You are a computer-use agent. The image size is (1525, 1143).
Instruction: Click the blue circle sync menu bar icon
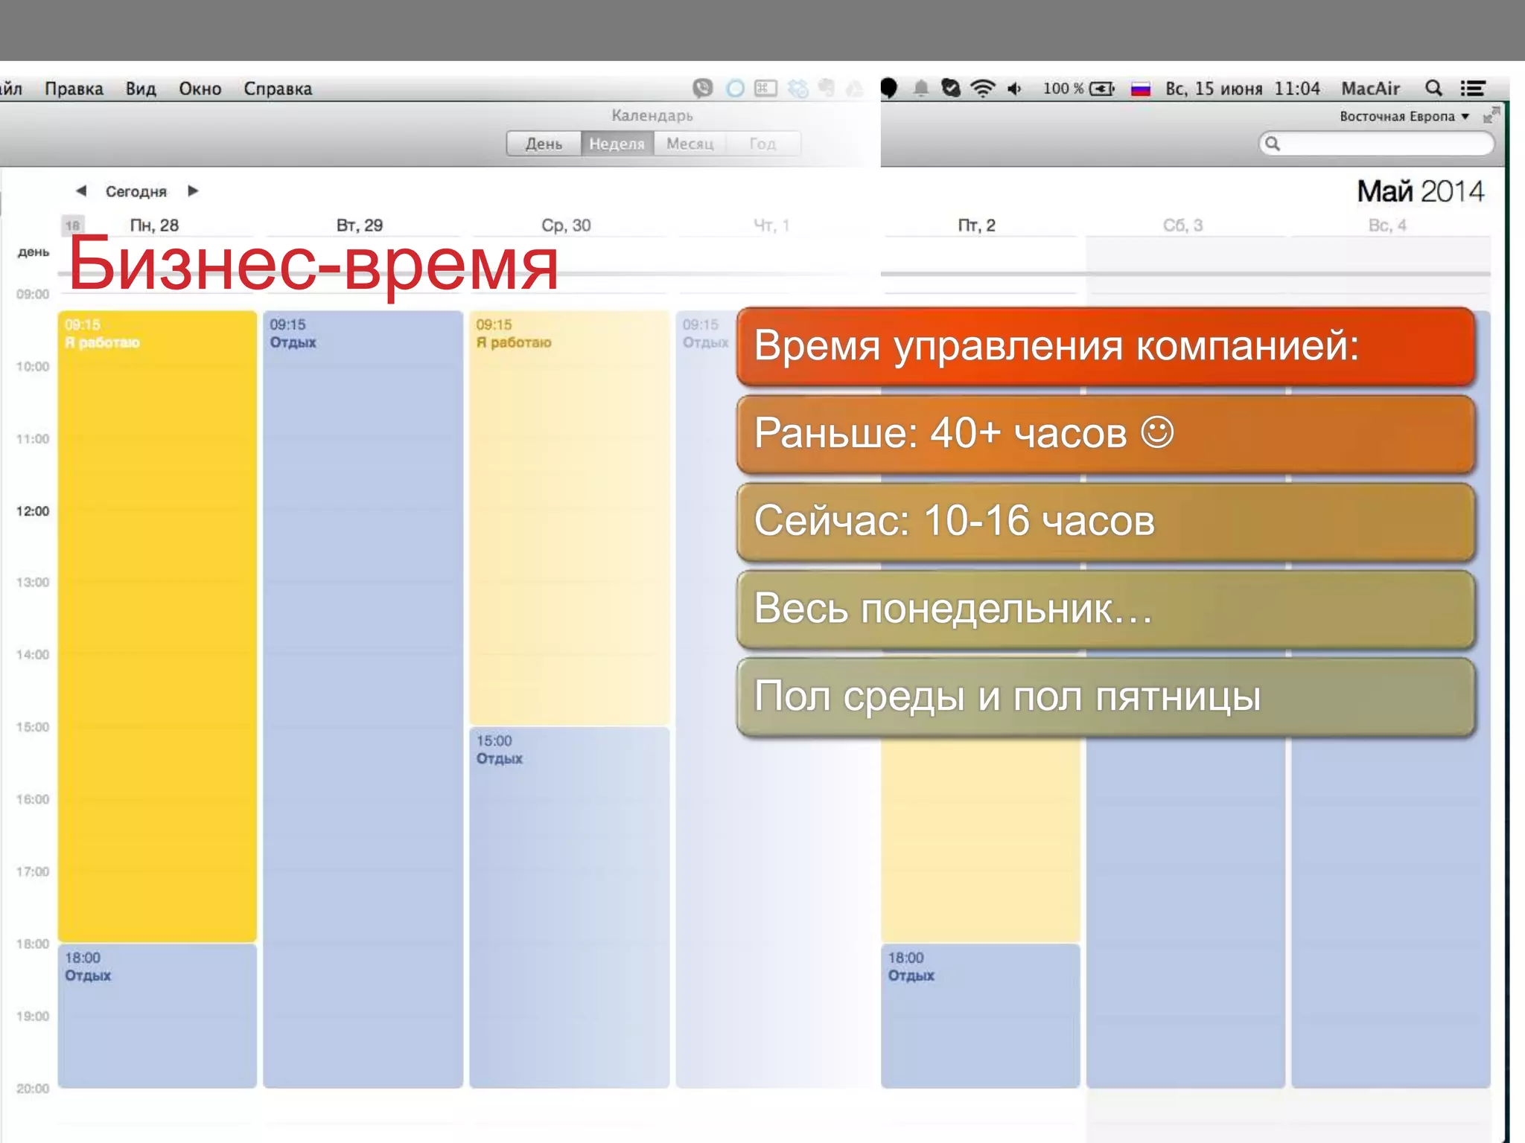[735, 89]
